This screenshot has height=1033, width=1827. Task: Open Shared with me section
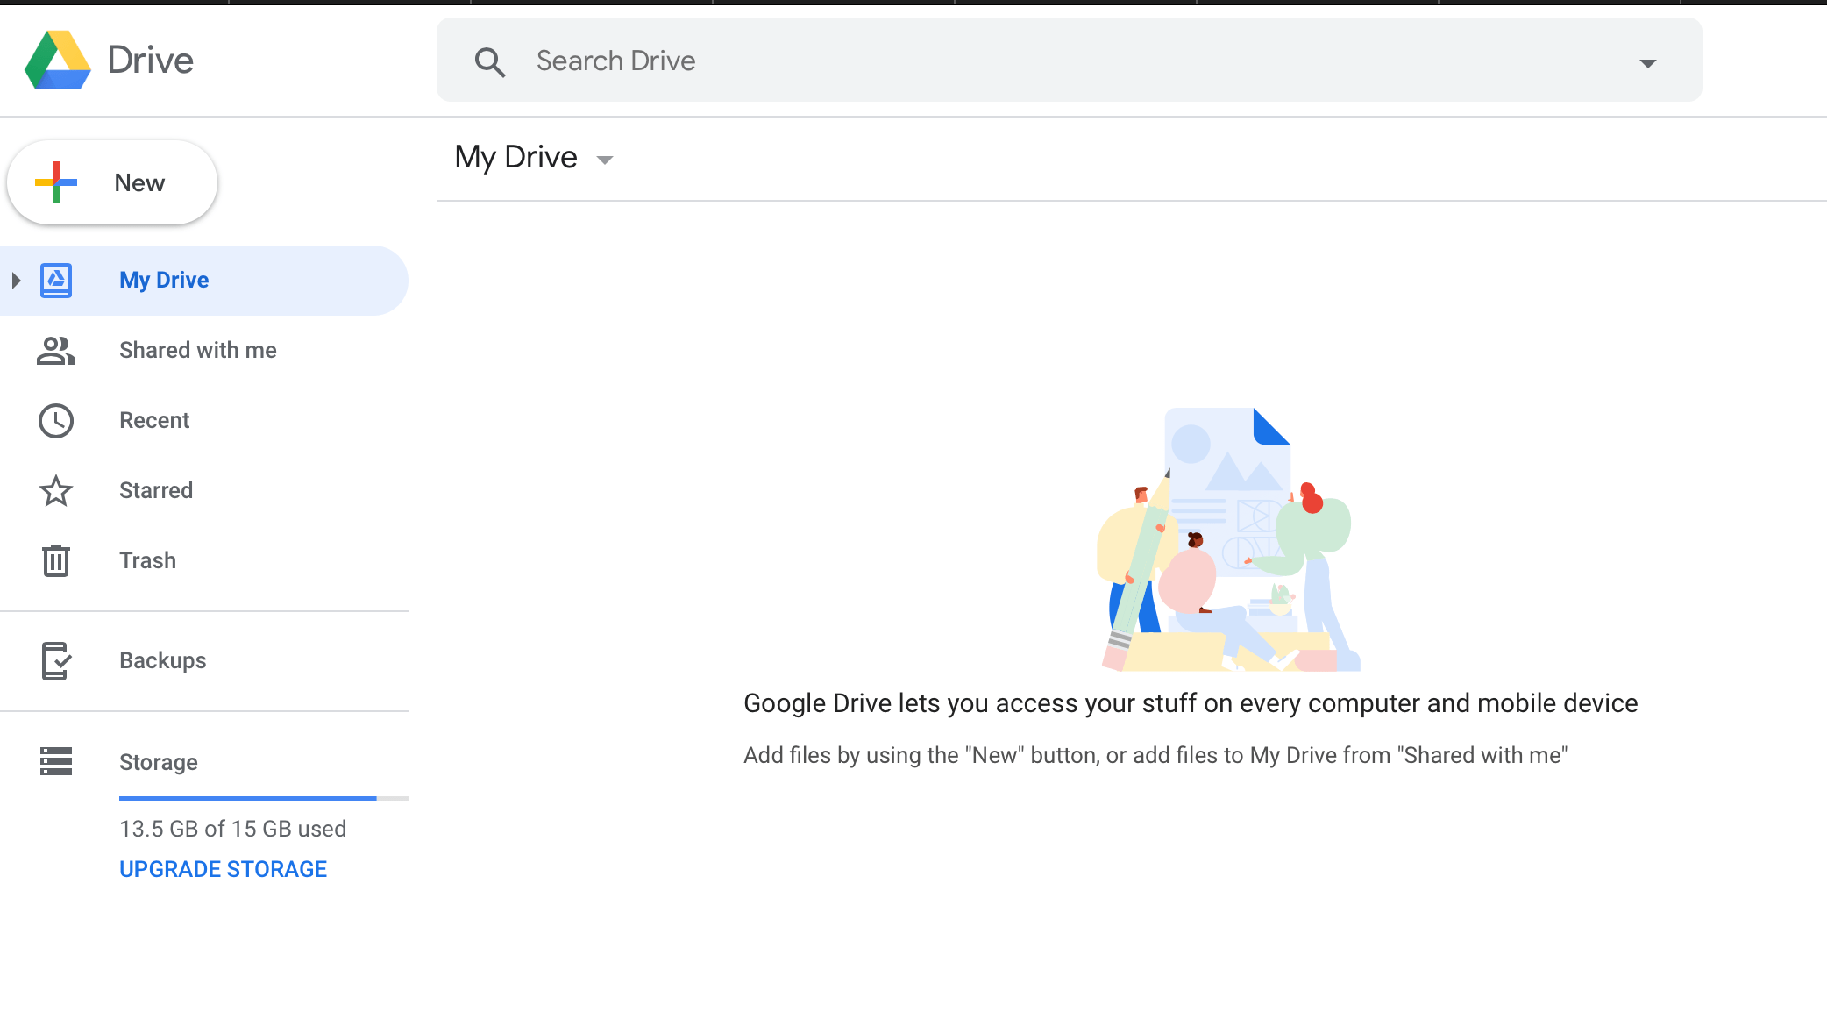[x=203, y=351]
